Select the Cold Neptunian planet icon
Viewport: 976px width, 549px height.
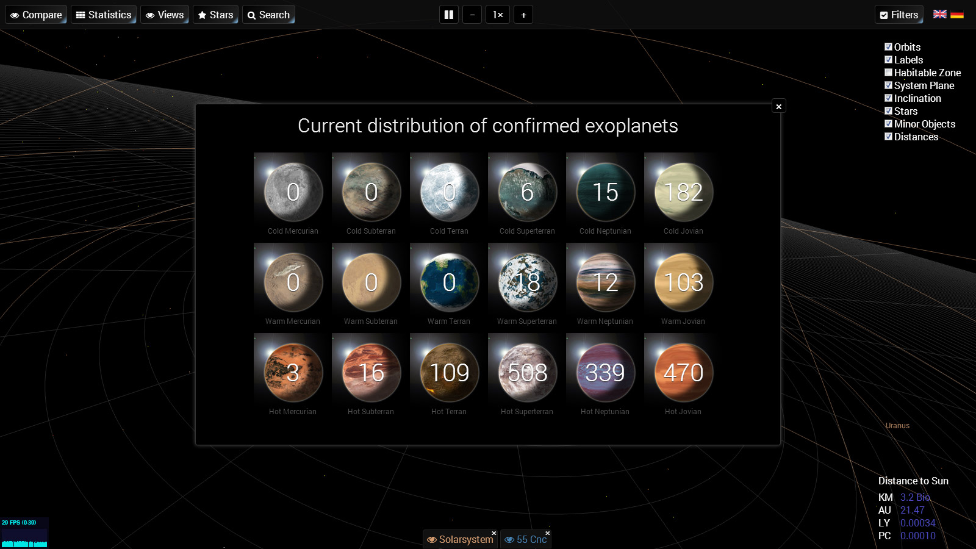click(605, 192)
